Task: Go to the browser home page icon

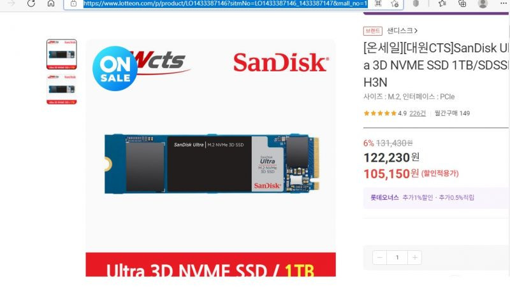Action: tap(51, 4)
